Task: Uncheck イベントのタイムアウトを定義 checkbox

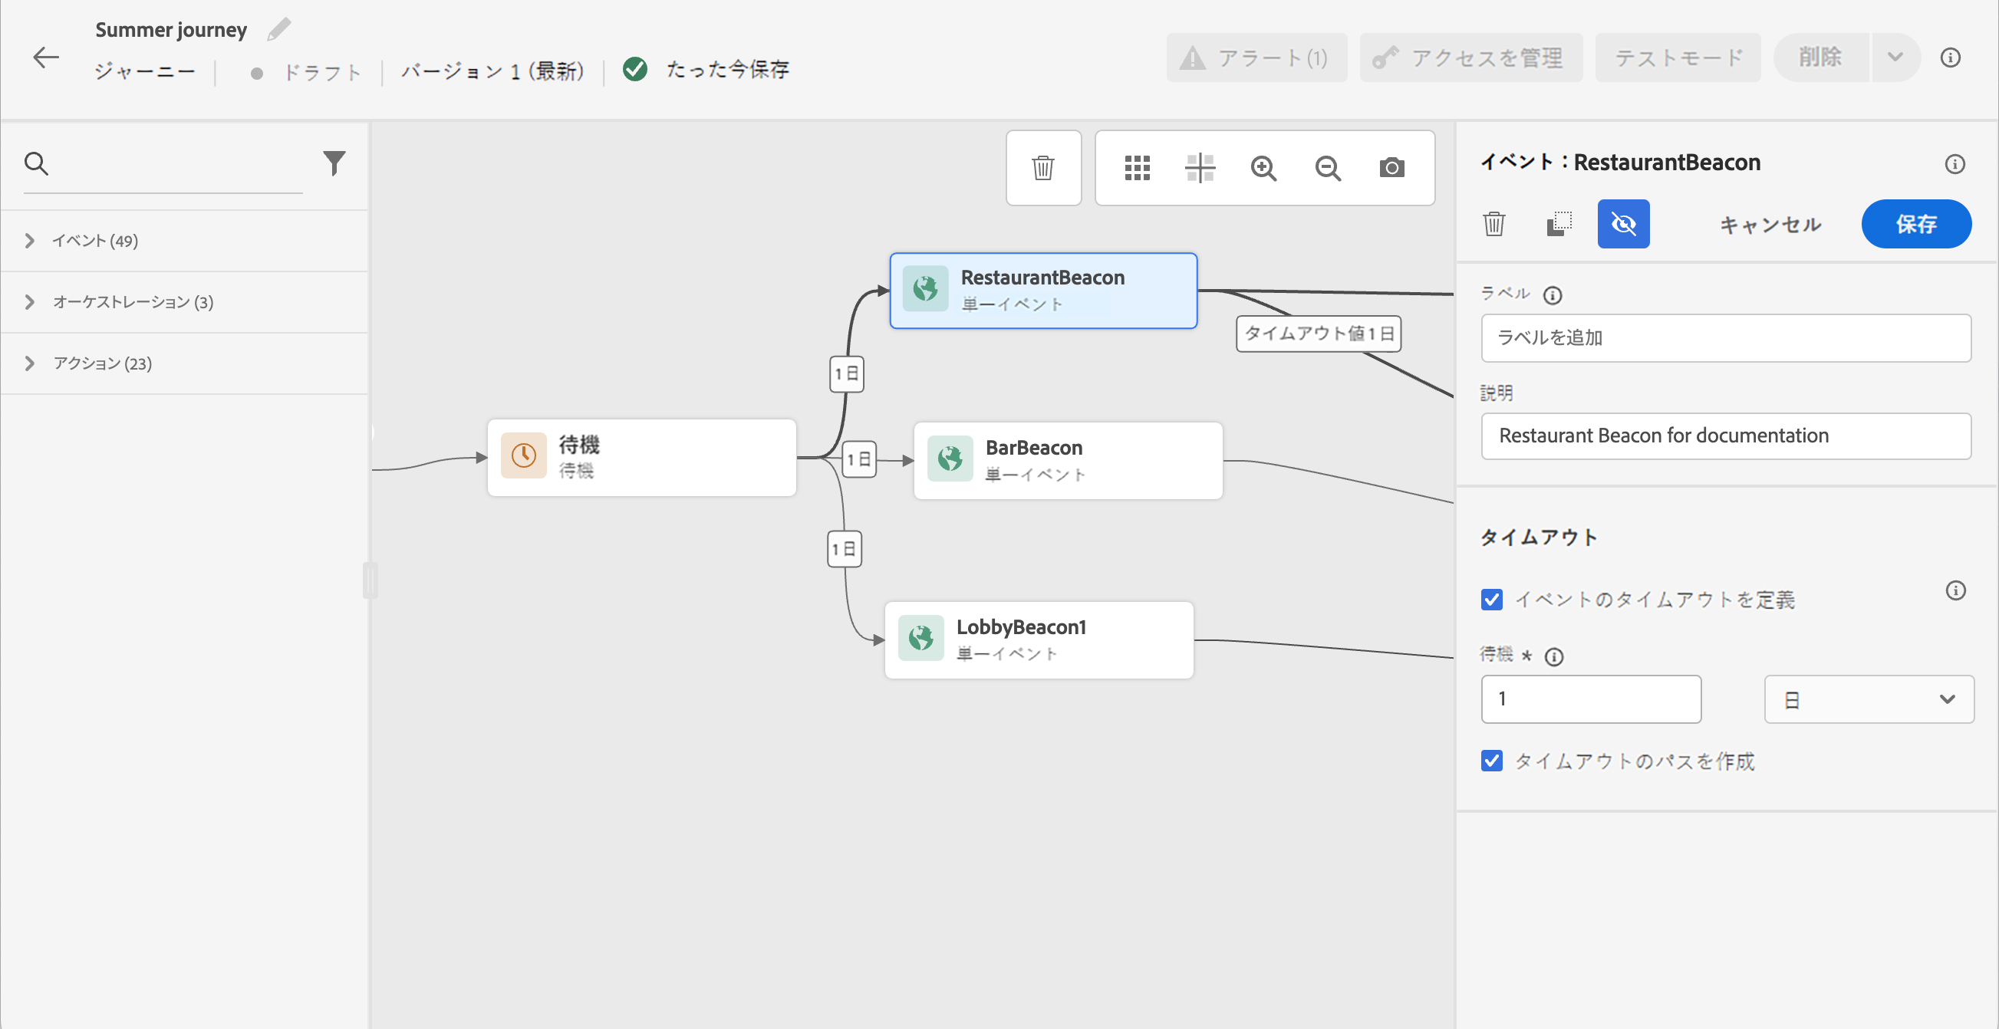Action: tap(1491, 600)
